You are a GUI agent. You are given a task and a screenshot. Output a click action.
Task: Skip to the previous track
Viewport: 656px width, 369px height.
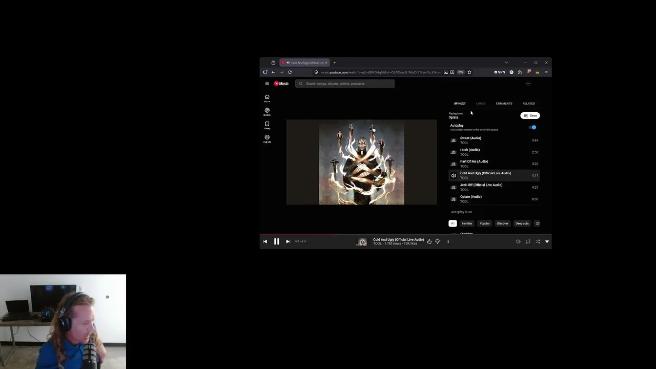click(x=265, y=241)
